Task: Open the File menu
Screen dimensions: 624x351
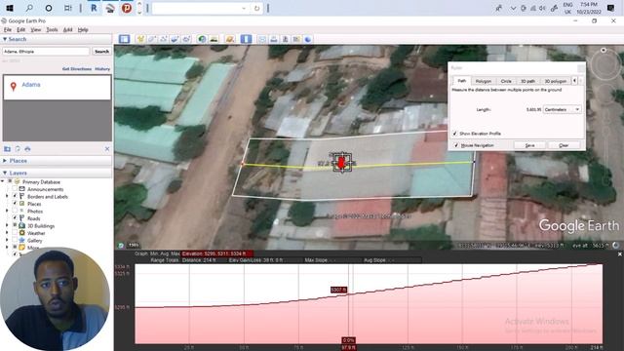Action: 8,30
